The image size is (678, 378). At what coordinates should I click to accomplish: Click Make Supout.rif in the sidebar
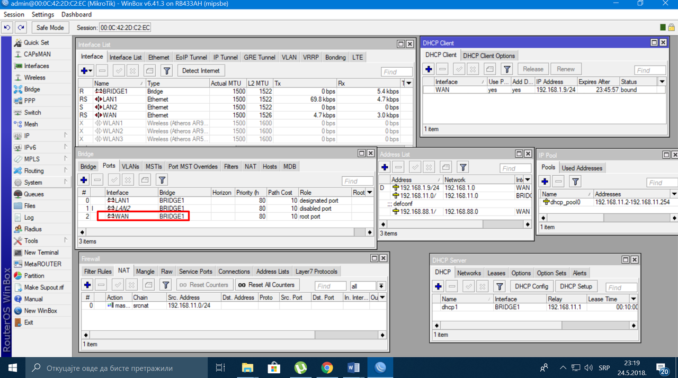tap(44, 287)
